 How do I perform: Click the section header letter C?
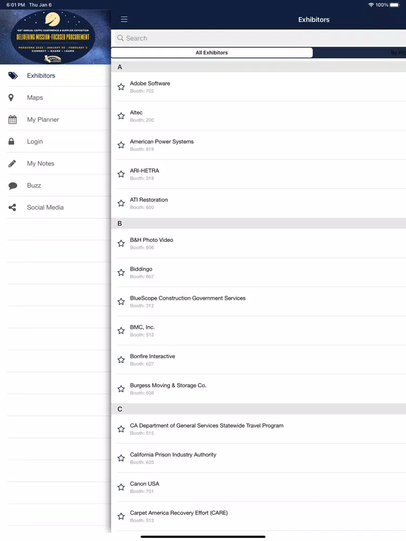120,409
